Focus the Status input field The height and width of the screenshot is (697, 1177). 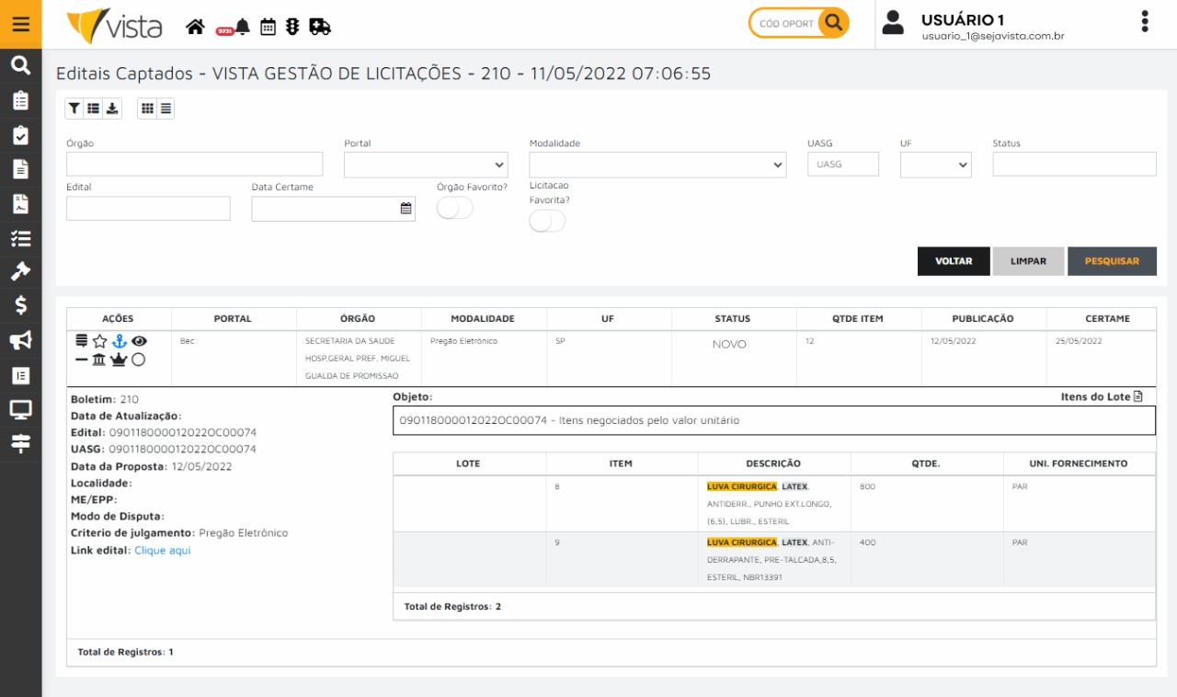1074,164
